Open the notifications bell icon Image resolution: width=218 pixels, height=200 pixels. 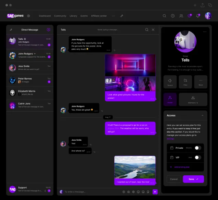tap(198, 16)
